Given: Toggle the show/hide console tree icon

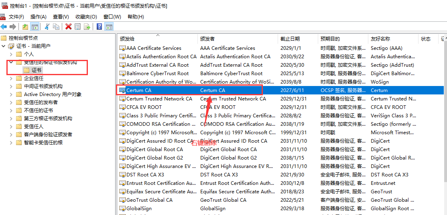Looking at the screenshot, I should [x=35, y=27].
